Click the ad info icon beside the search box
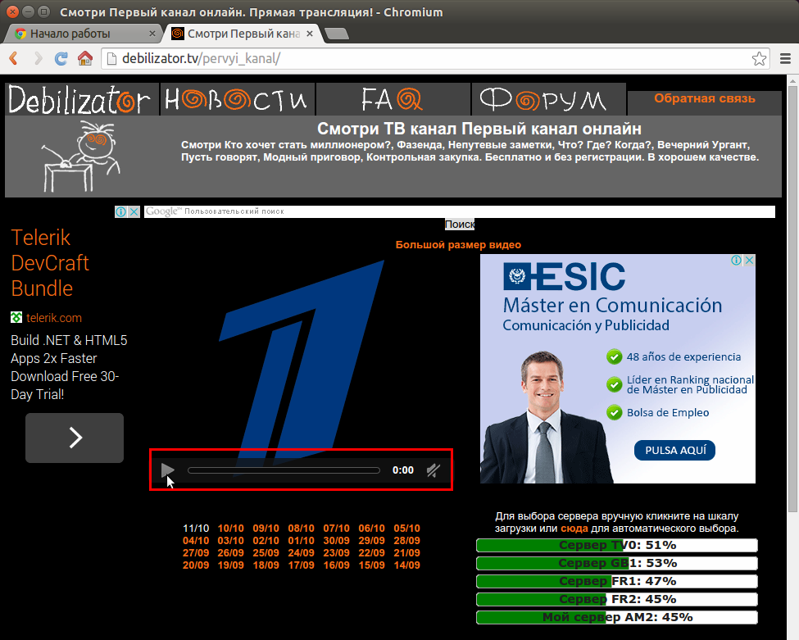 [x=120, y=211]
